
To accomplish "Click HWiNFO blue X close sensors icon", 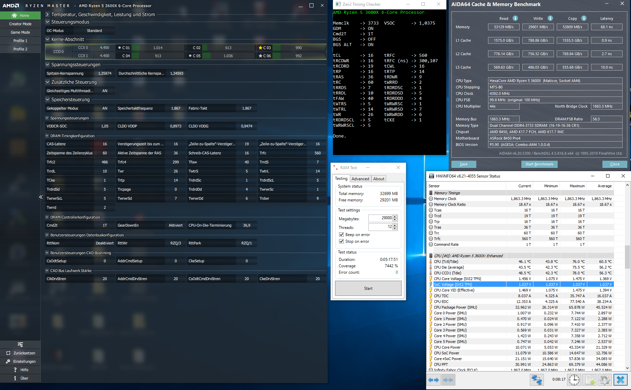I will (x=621, y=380).
